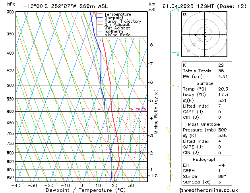Click the 950 hPa pressure label
Viewport: 250px width, 193px height.
coord(11,178)
